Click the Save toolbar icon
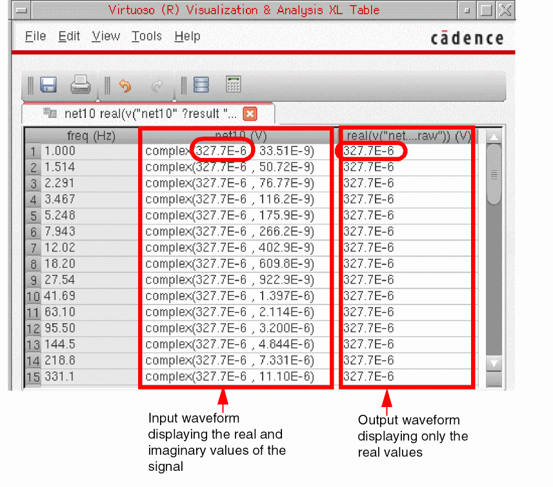 48,85
